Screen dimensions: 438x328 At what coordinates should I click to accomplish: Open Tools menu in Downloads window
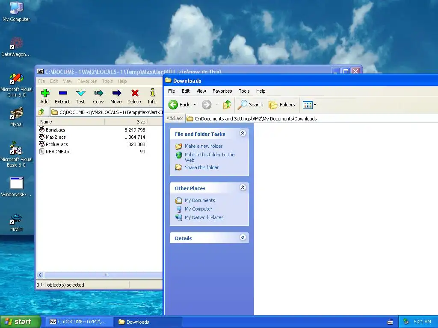244,91
